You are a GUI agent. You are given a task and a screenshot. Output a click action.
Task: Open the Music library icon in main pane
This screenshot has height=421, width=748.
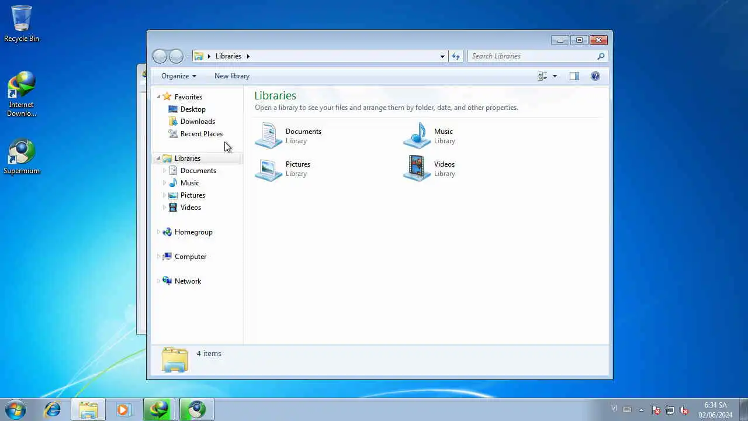417,136
